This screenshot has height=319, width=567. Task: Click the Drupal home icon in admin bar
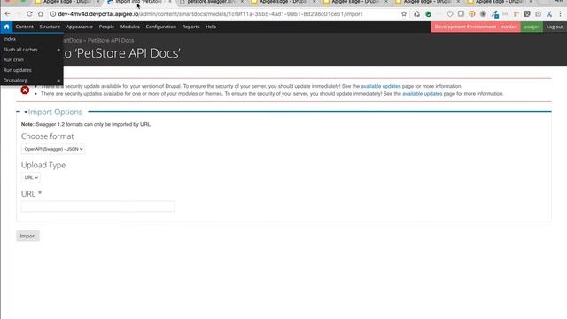point(6,27)
